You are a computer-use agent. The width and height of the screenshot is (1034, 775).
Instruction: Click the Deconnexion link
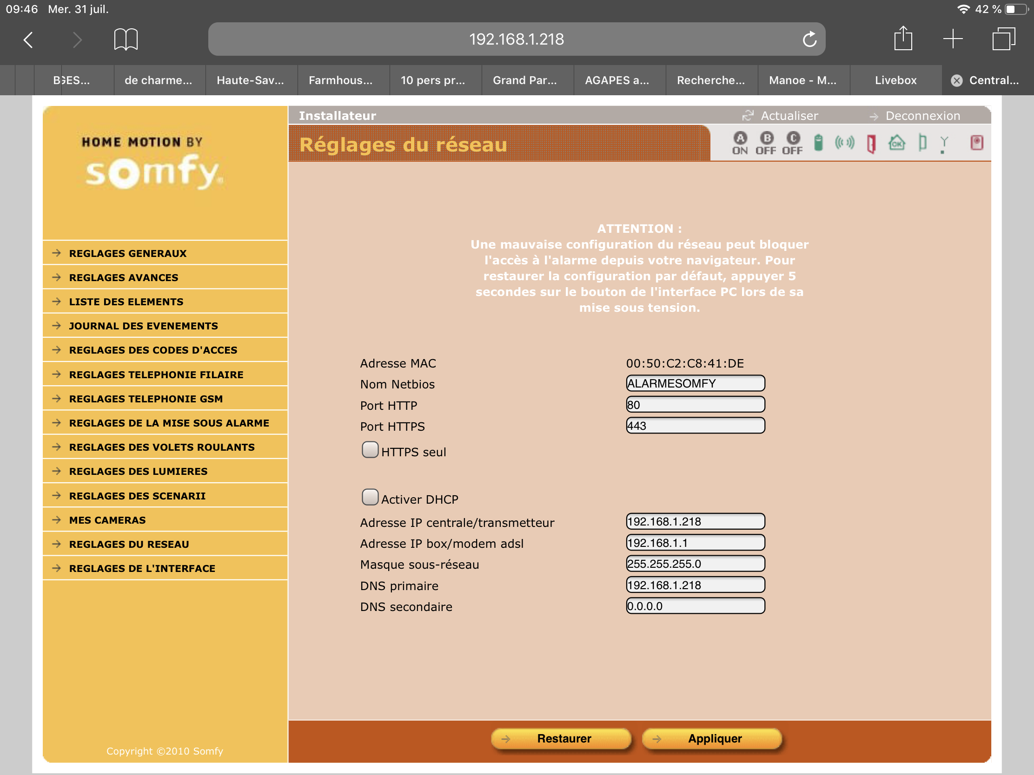coord(922,116)
